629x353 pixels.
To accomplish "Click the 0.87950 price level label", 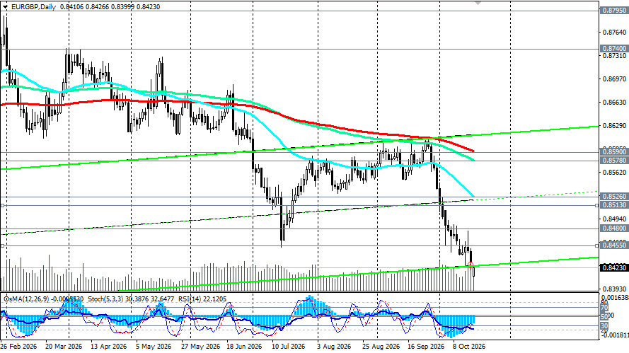I will 614,11.
